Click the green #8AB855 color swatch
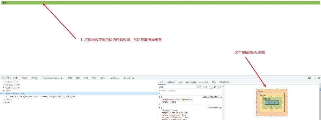 183,99
